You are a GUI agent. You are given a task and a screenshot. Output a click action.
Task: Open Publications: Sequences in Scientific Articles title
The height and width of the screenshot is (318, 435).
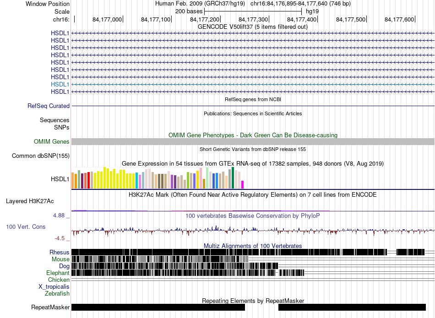click(x=253, y=113)
